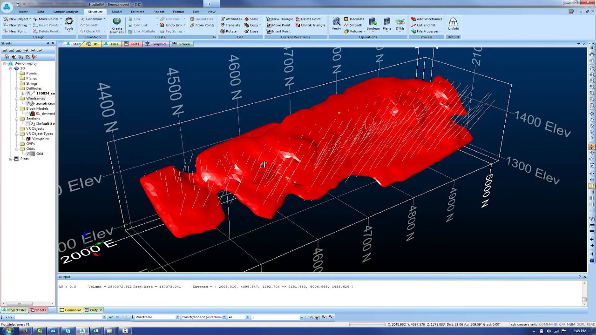Viewport: 596px width, 335px height.
Task: Open the Wireframe type combo box
Action: 157,317
